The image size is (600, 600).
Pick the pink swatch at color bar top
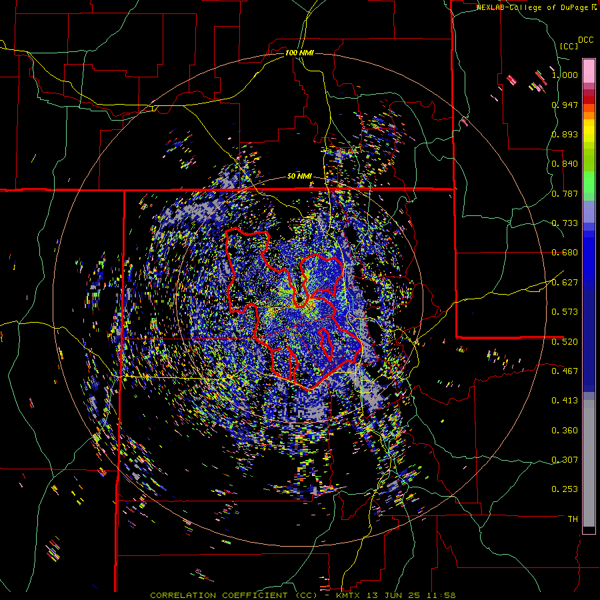[589, 71]
